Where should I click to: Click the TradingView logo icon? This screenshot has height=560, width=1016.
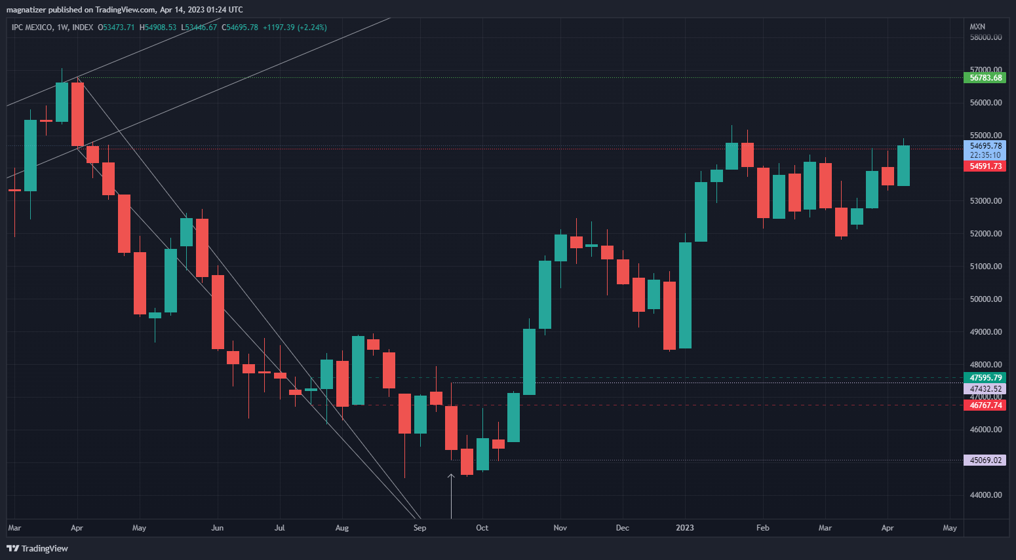(12, 548)
